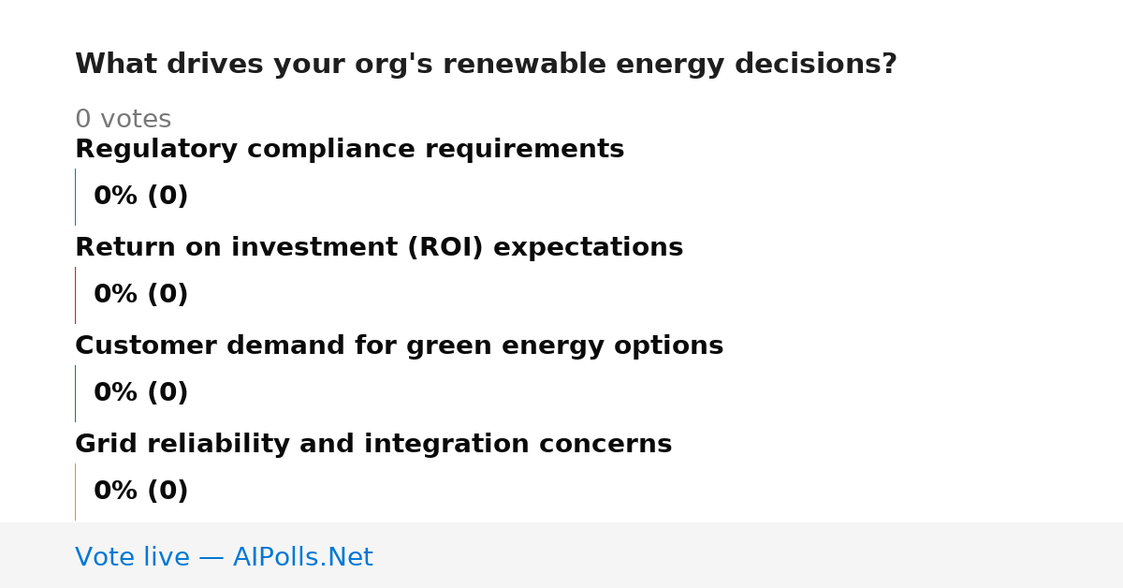Click 0% (0) result under Customer demand
The image size is (1123, 588).
[140, 393]
